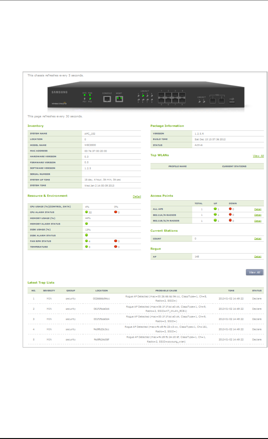Screen dimensions: 268x439
Task: Click red DOWN dot for 802.11B/G/N radios
Action: (x=230, y=221)
